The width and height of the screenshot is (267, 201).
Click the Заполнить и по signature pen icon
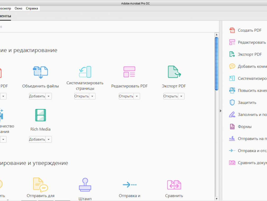tap(232, 115)
